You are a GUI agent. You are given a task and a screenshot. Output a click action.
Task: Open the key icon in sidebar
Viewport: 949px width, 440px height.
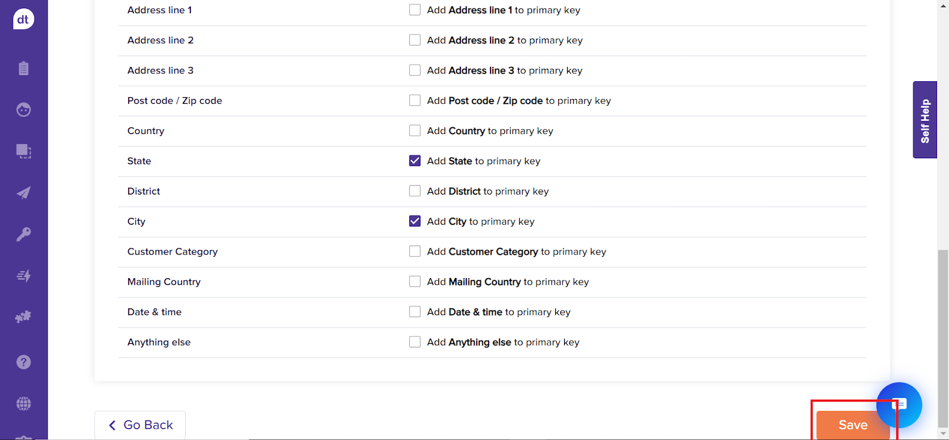(x=23, y=234)
